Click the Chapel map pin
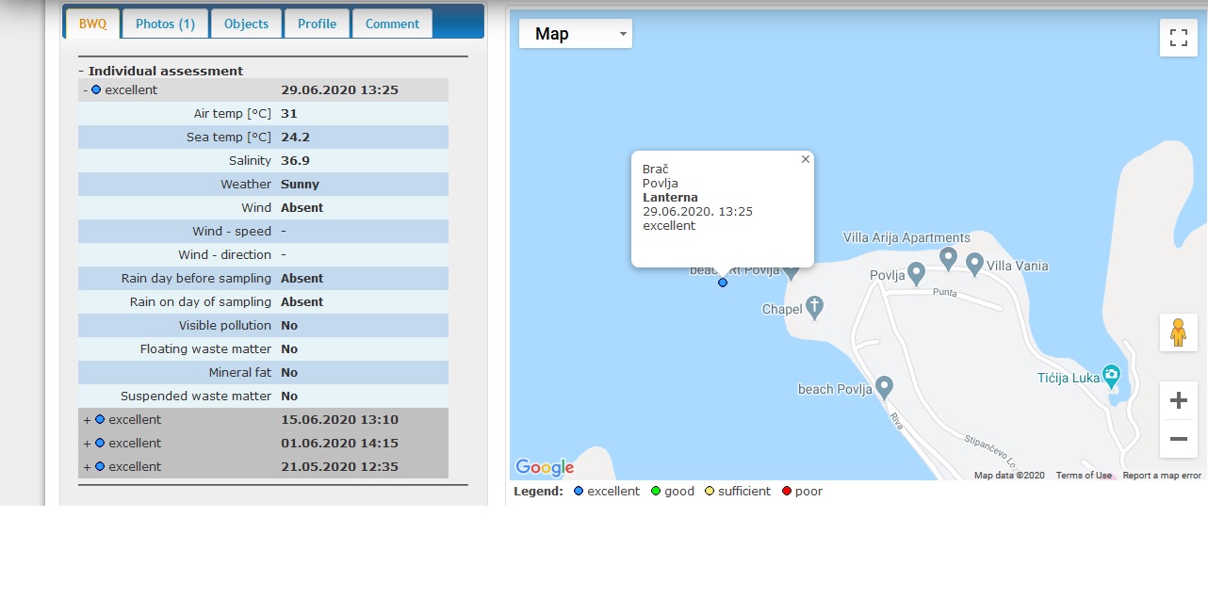Screen dimensions: 1208x615 pyautogui.click(x=815, y=307)
